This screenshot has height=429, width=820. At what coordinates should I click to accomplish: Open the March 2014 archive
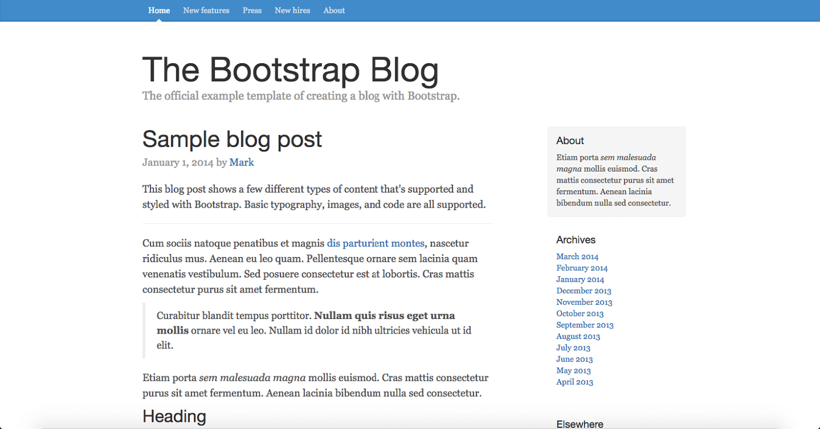(577, 256)
